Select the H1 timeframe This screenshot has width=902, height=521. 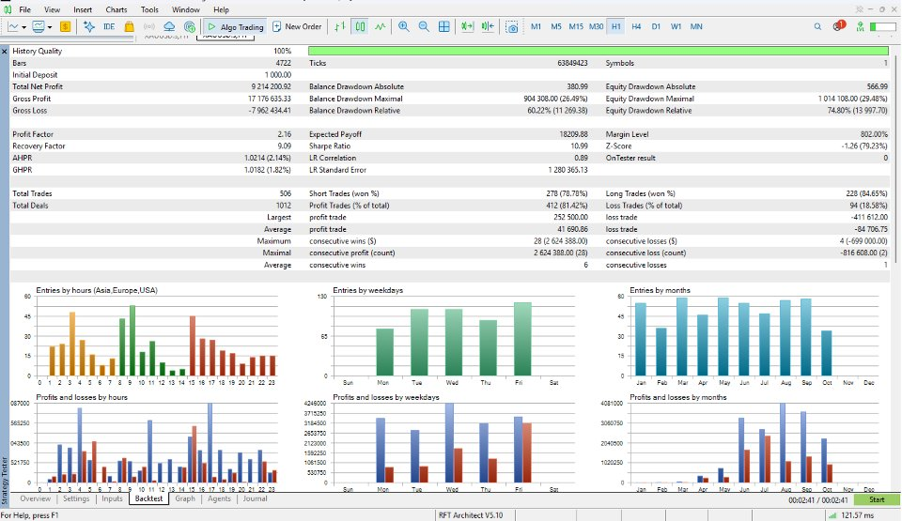click(616, 26)
